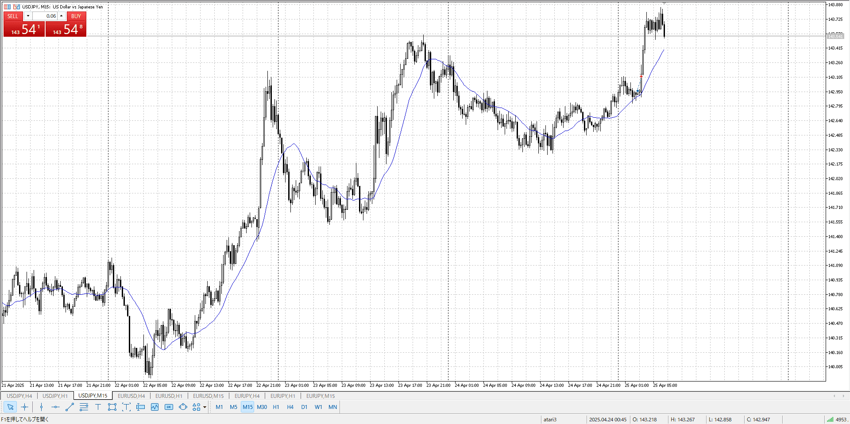Viewport: 850px width, 424px height.
Task: Select the text object tool
Action: pyautogui.click(x=98, y=407)
